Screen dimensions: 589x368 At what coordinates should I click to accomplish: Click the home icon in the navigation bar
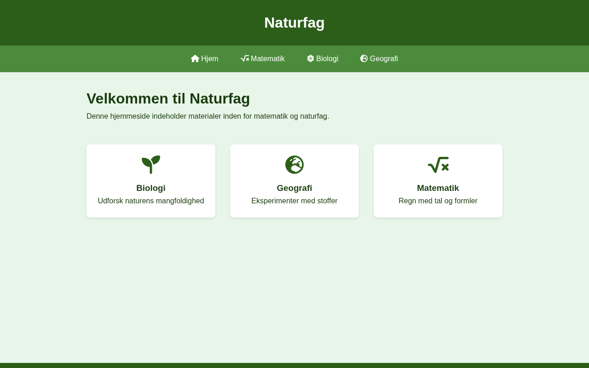coord(195,58)
